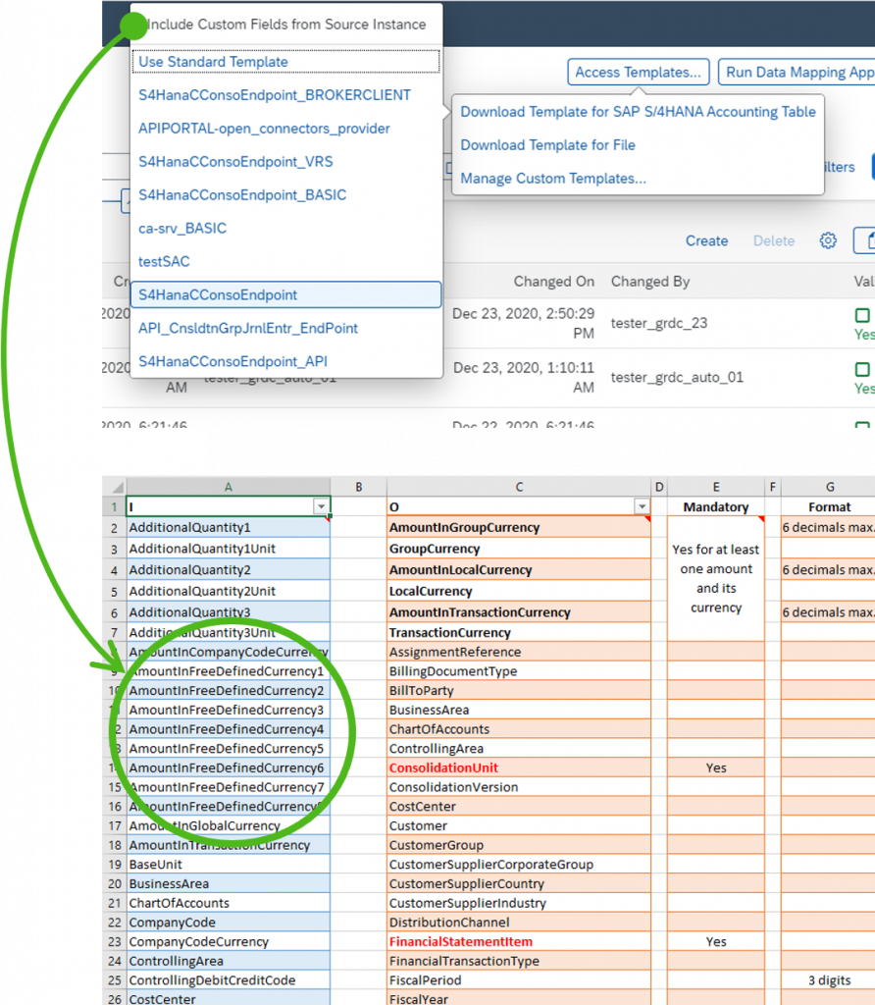Open filter dropdown in cell C1

point(642,507)
